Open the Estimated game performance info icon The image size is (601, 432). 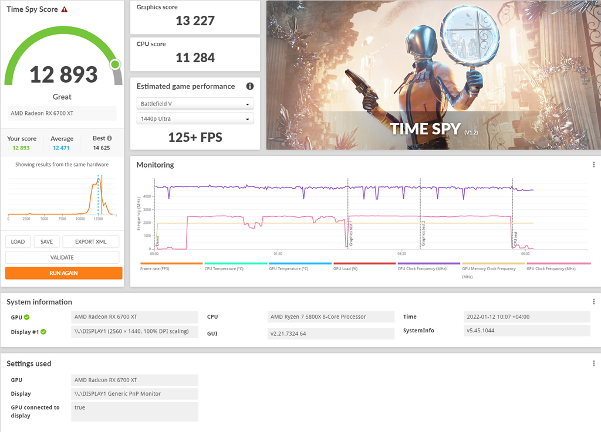point(250,86)
